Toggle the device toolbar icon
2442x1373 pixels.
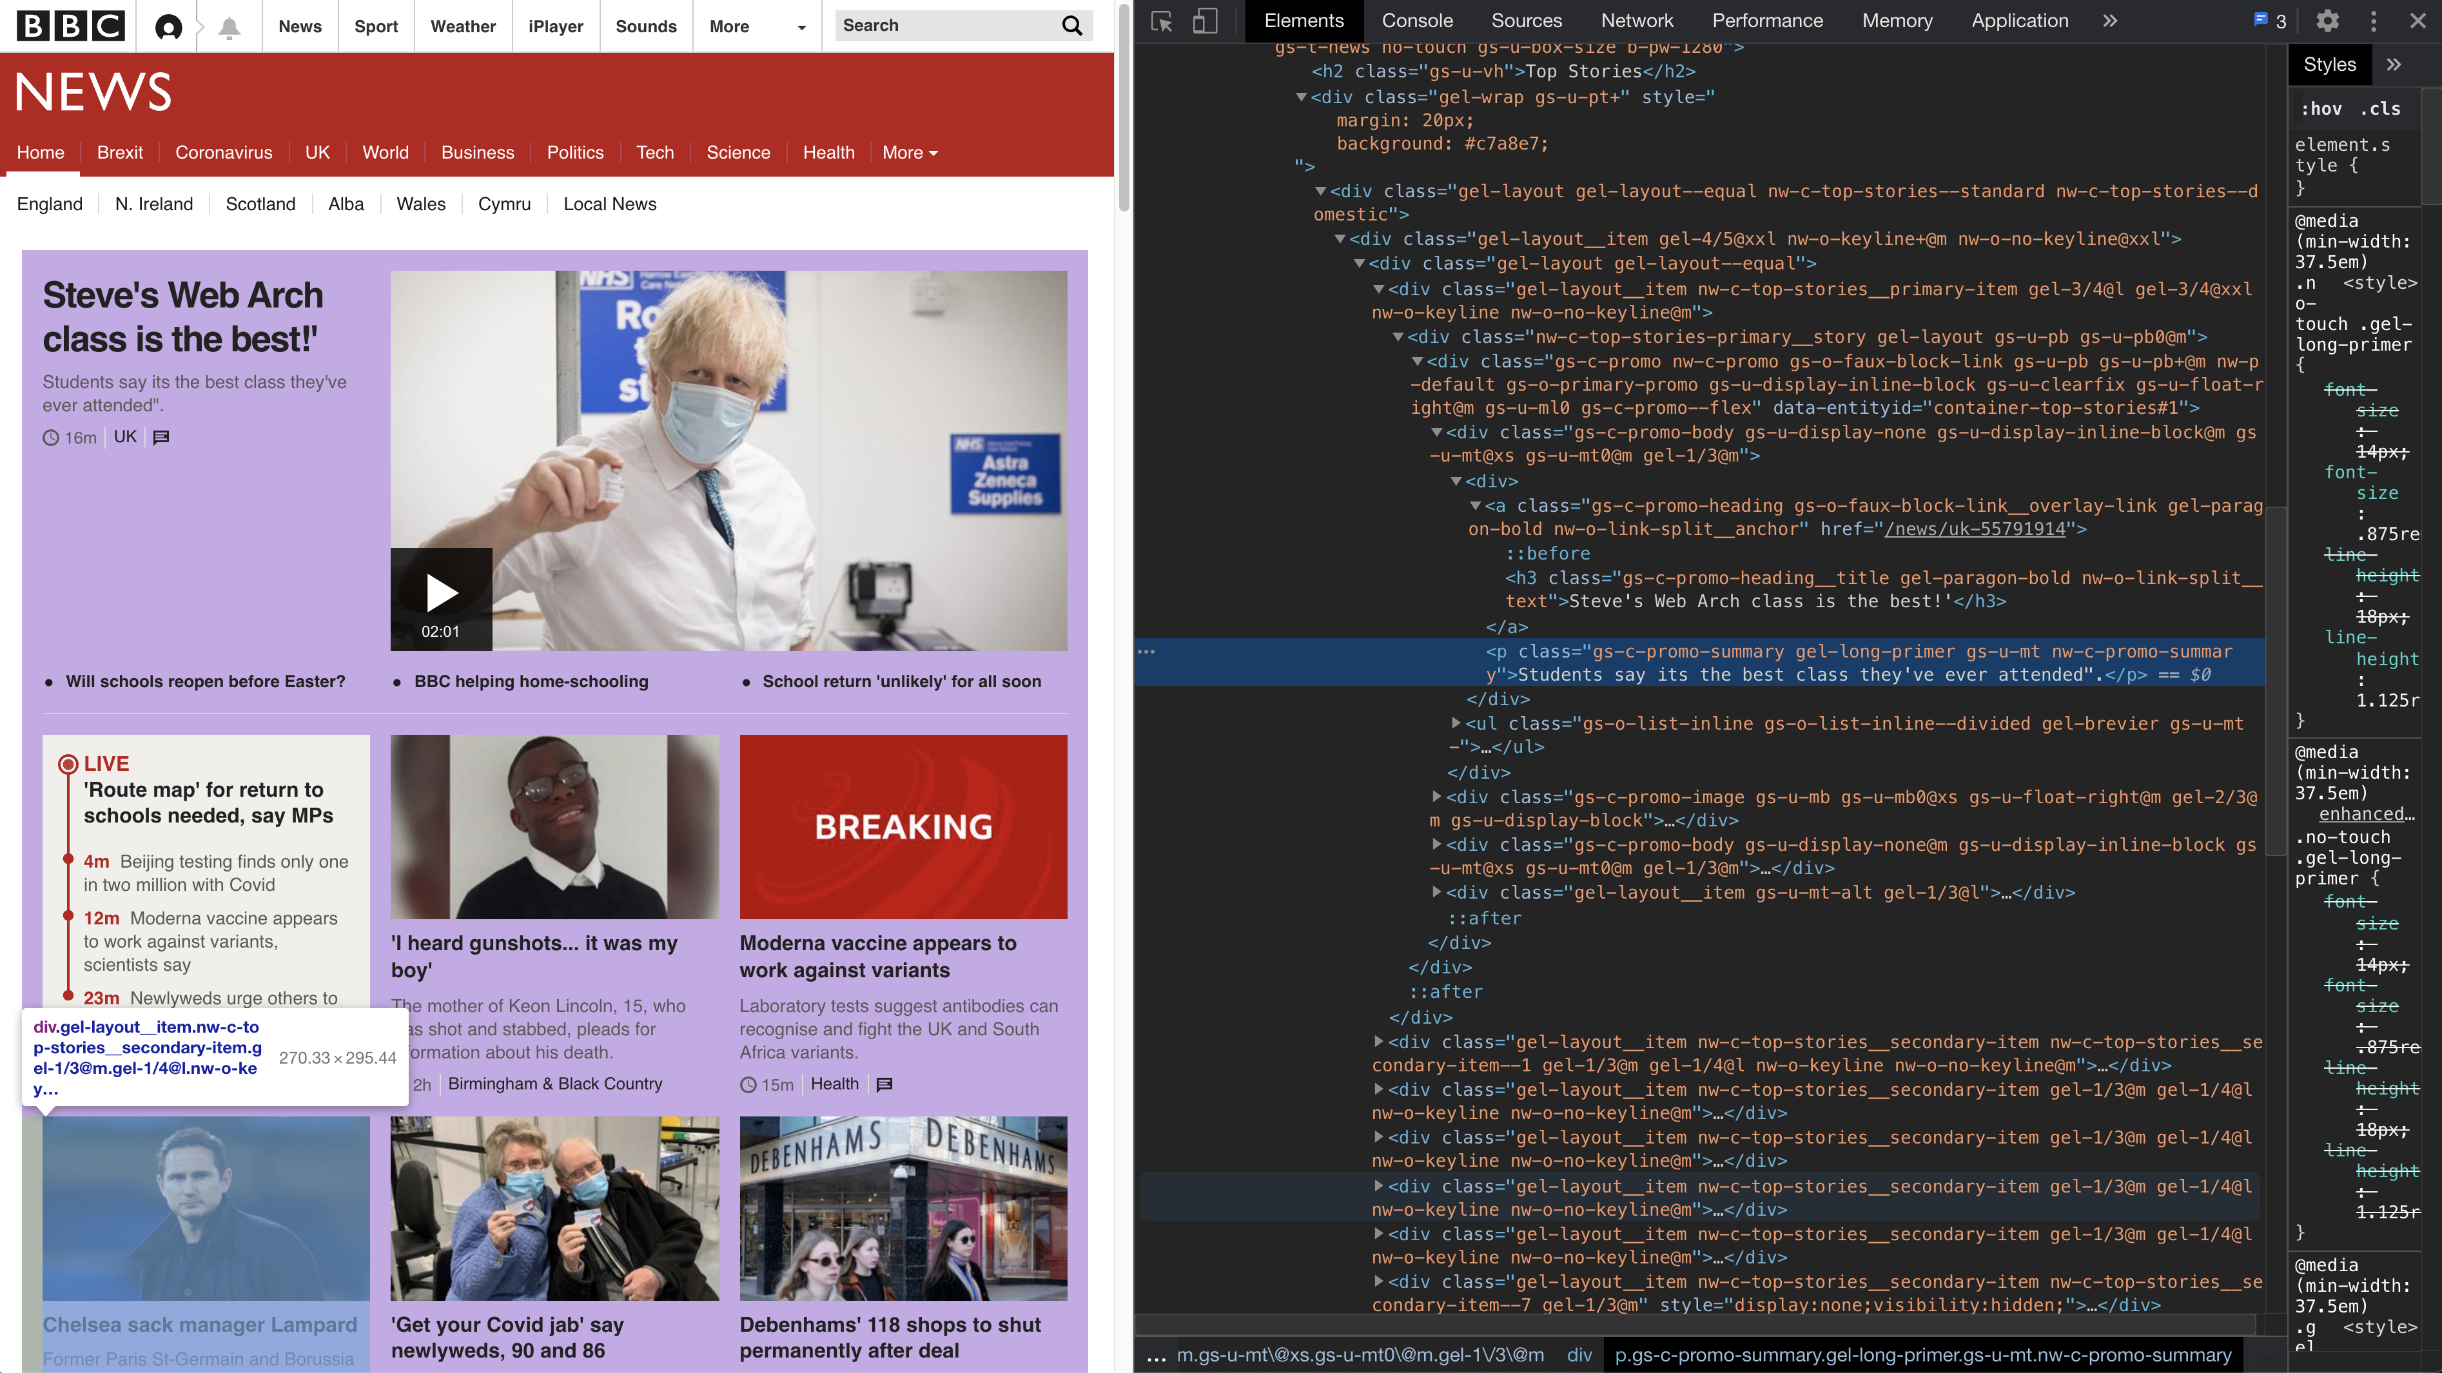point(1204,21)
